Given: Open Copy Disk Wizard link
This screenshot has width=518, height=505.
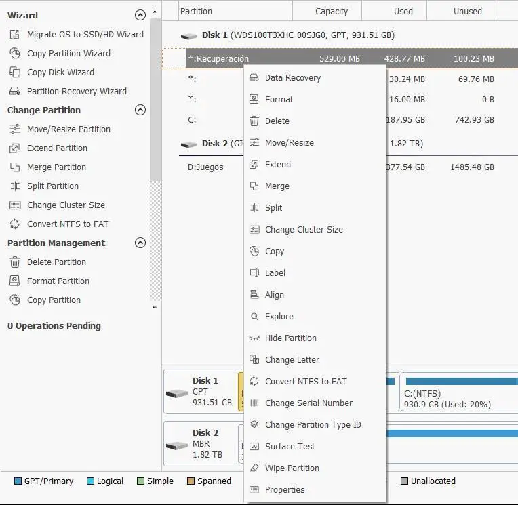Looking at the screenshot, I should coord(60,72).
